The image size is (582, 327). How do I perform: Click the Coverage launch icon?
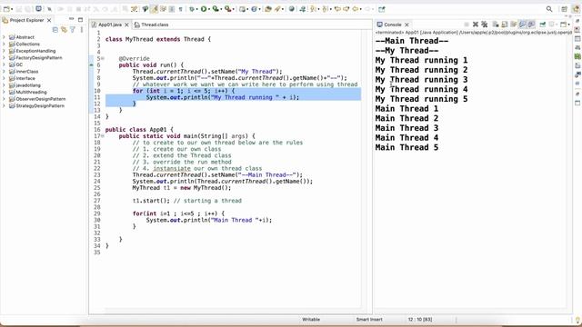[x=216, y=9]
